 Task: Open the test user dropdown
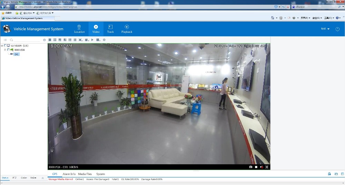(325, 29)
